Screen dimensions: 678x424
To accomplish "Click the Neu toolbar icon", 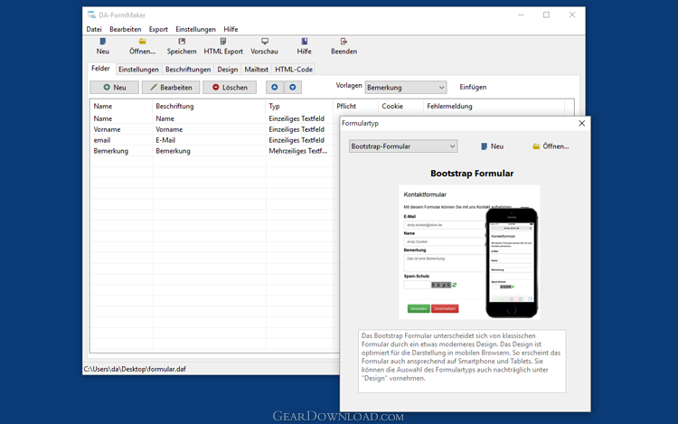I will click(102, 42).
